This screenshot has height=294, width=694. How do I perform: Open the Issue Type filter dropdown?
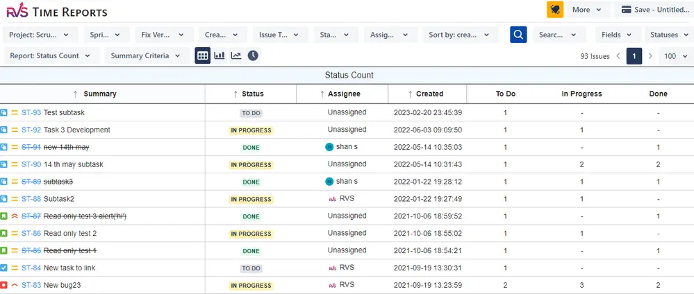(280, 35)
